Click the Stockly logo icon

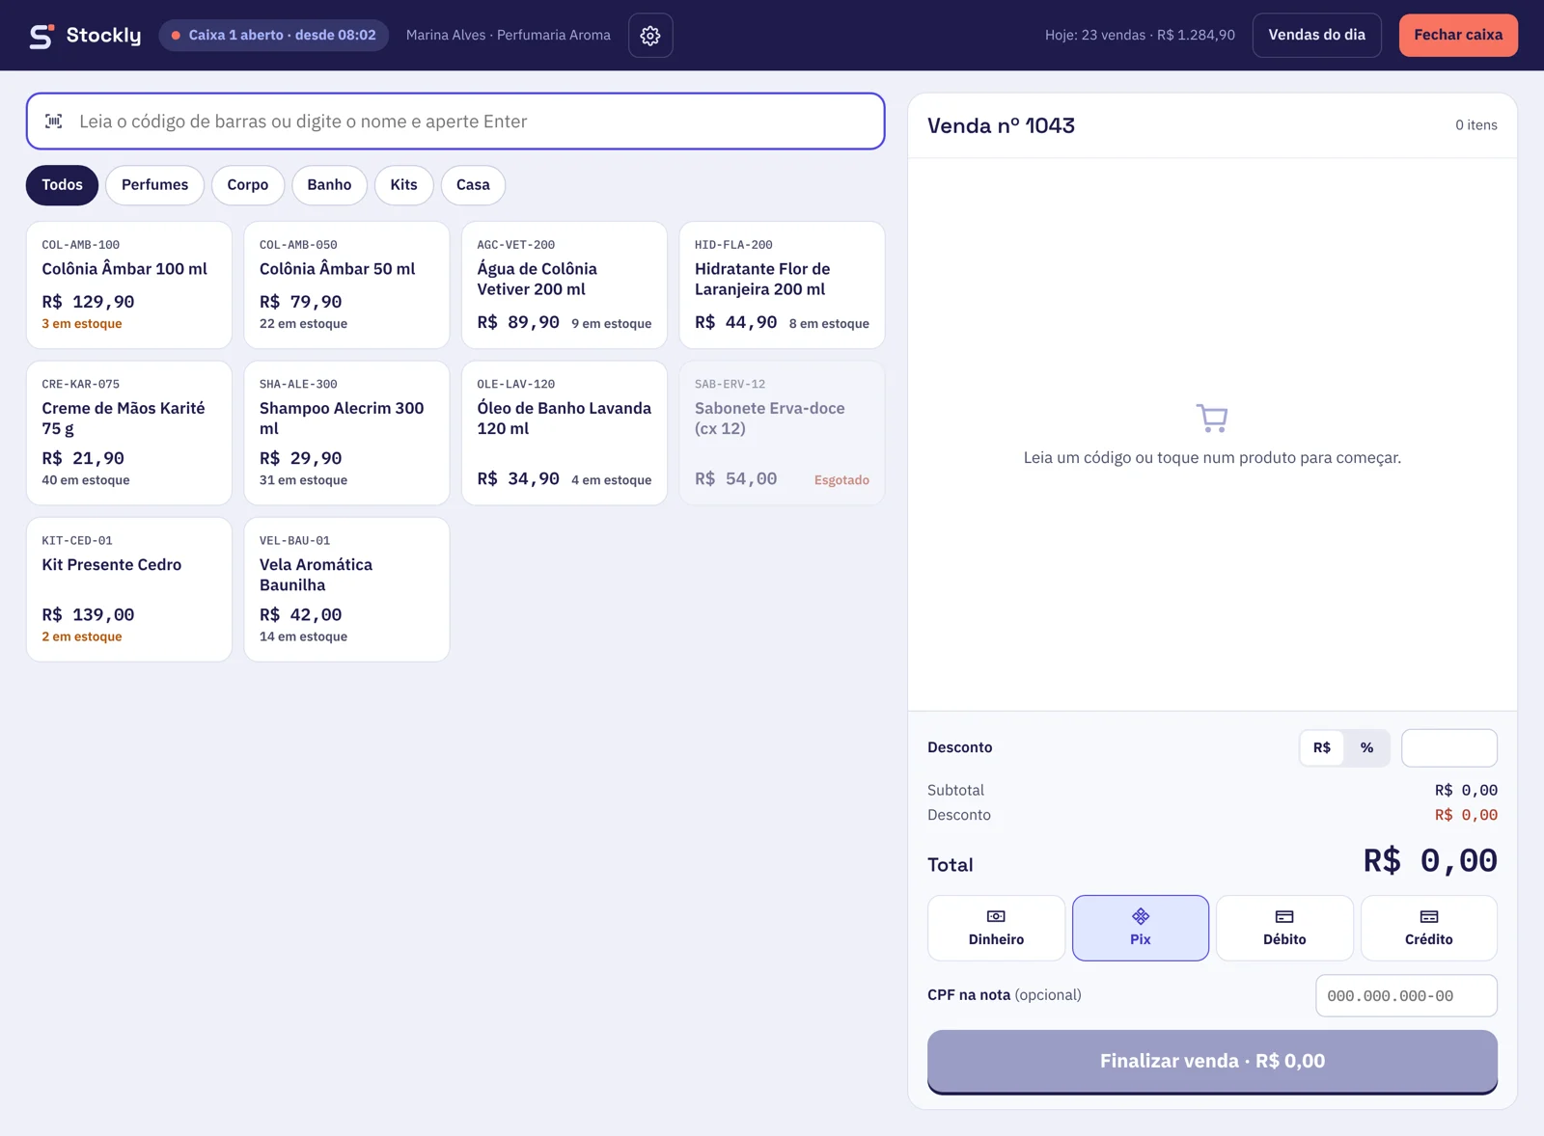(41, 36)
